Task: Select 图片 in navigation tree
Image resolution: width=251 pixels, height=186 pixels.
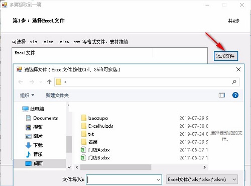Action: (34, 136)
